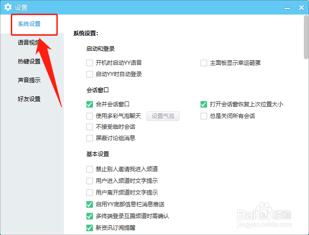Image resolution: width=309 pixels, height=235 pixels.
Task: Click the 基本设置 section heading
Action: (x=98, y=154)
